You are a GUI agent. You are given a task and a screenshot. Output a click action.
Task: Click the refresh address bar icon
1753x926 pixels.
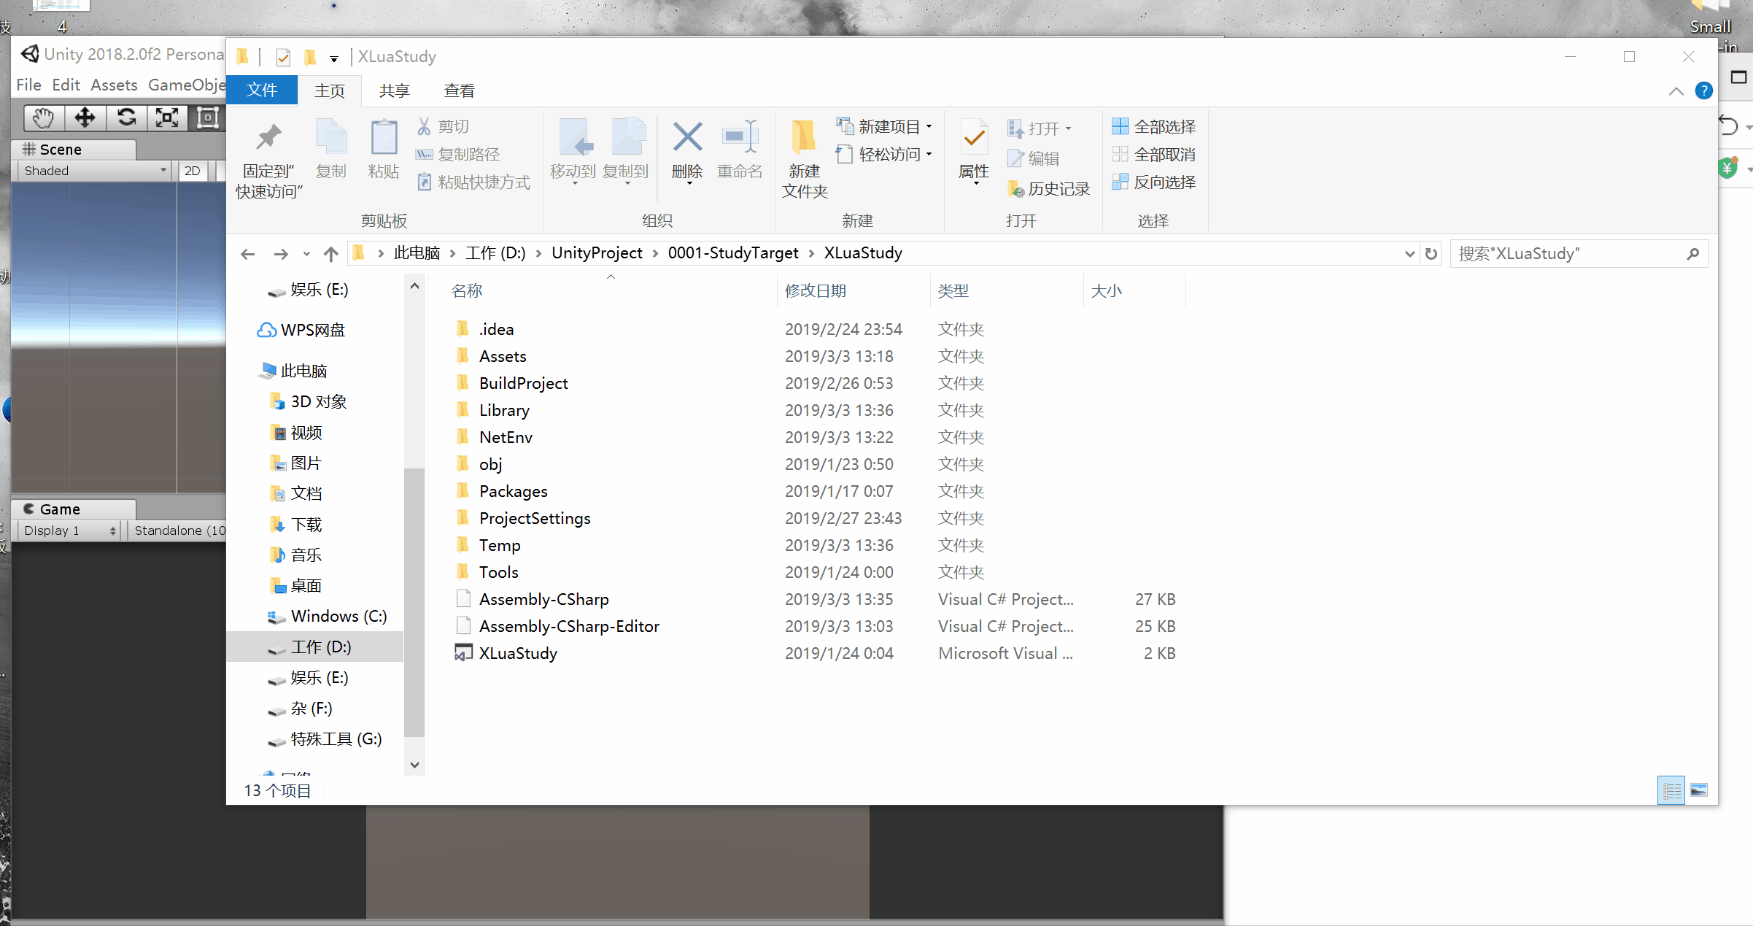coord(1431,254)
